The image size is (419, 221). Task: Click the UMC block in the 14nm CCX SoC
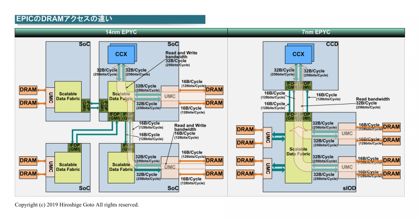(170, 97)
